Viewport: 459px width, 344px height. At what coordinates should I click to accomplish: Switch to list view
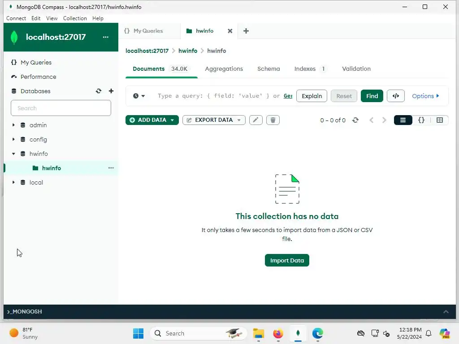(403, 120)
